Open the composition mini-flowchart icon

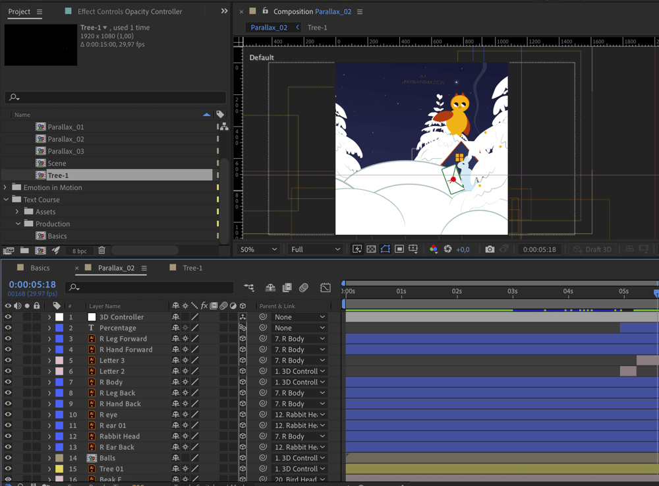(x=249, y=288)
